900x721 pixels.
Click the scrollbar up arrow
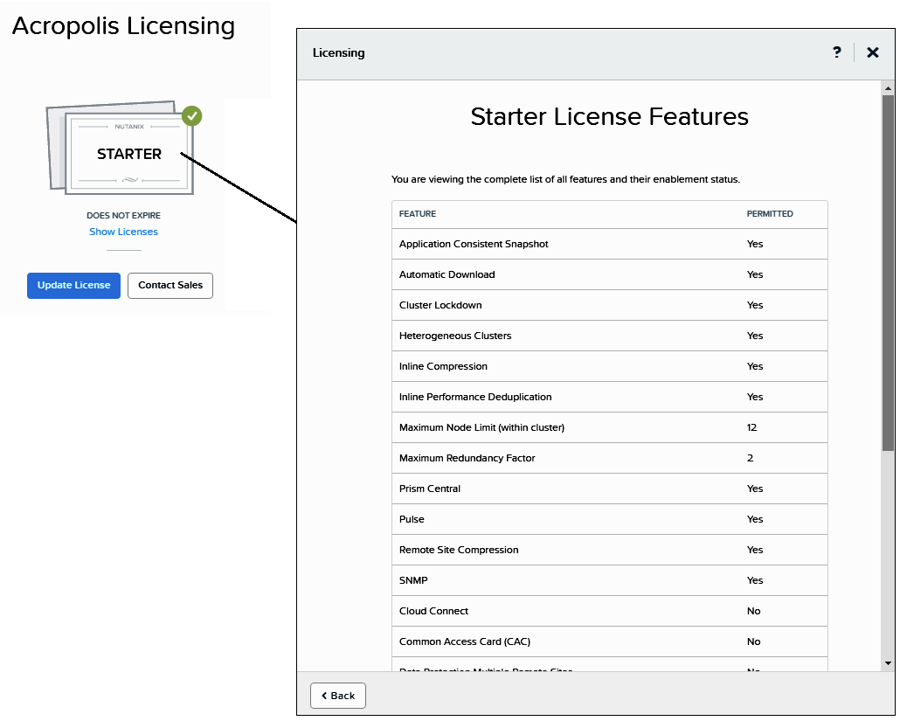coord(888,88)
